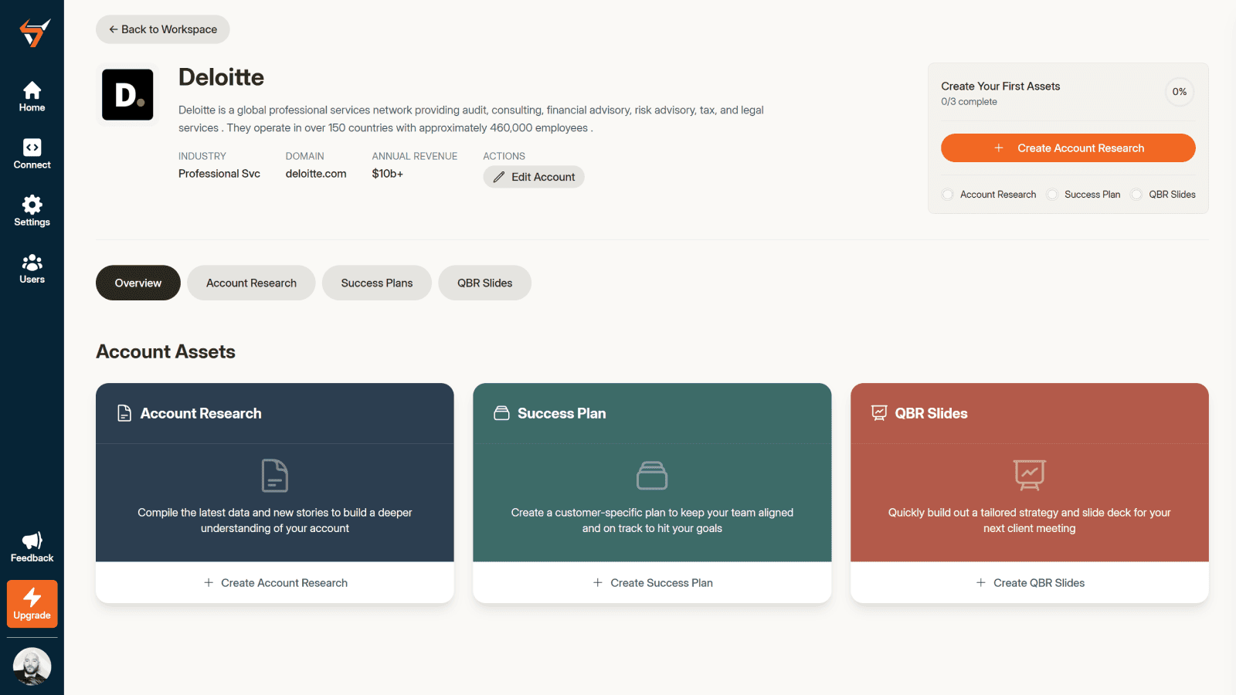The image size is (1236, 695).
Task: Click the 0% progress indicator
Action: click(1180, 92)
